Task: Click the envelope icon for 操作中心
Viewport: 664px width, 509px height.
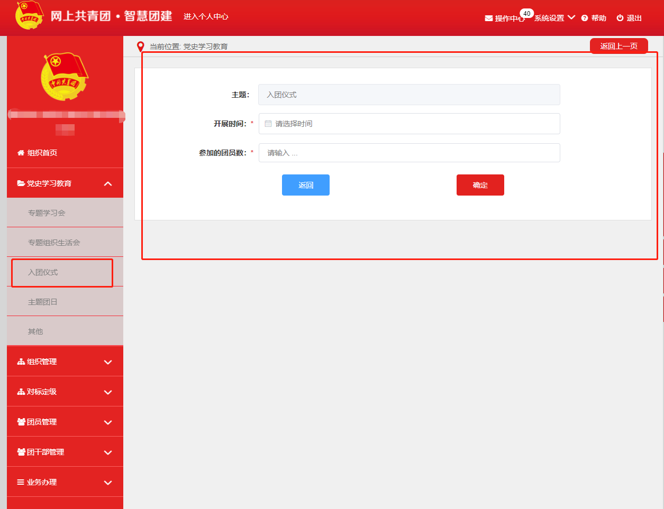Action: 488,18
